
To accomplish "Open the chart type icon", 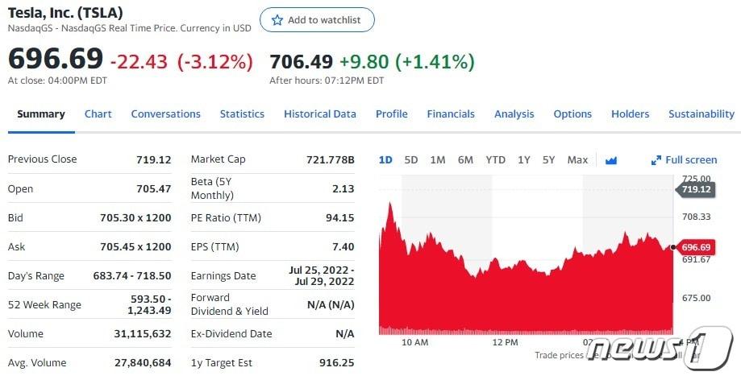I will (610, 160).
